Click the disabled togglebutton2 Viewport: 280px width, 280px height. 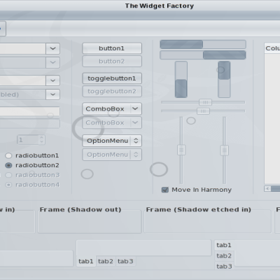pos(112,91)
